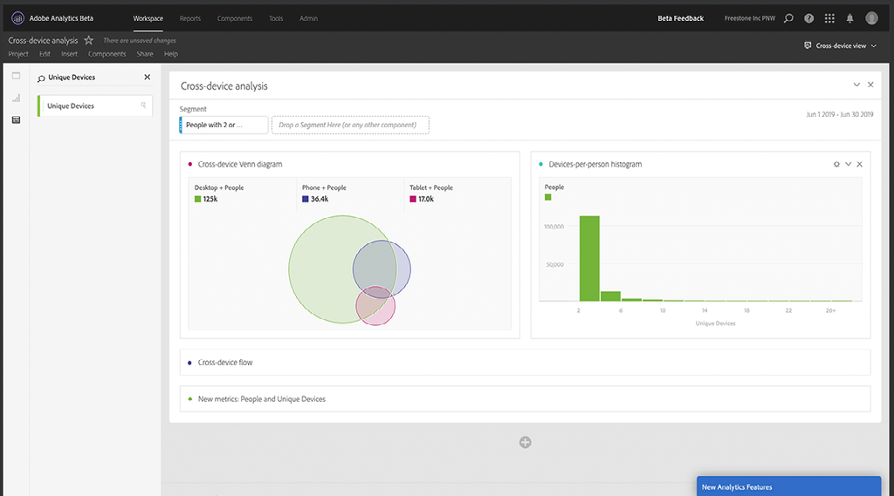Open the Components icon in left rail

[x=16, y=119]
